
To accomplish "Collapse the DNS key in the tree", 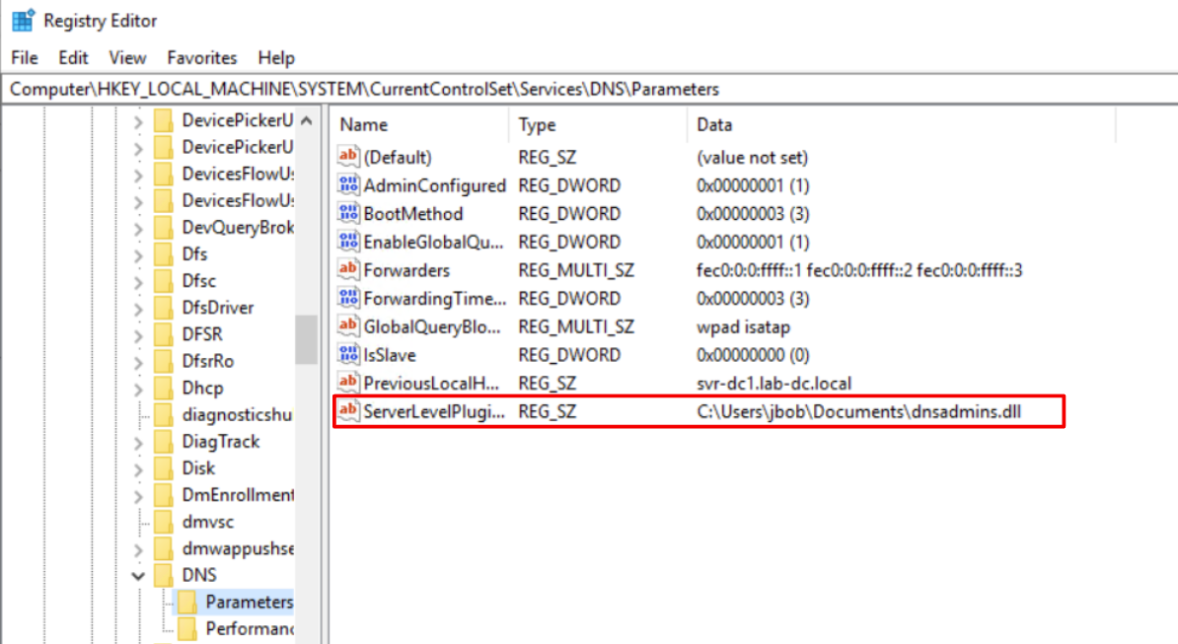I will pos(138,576).
